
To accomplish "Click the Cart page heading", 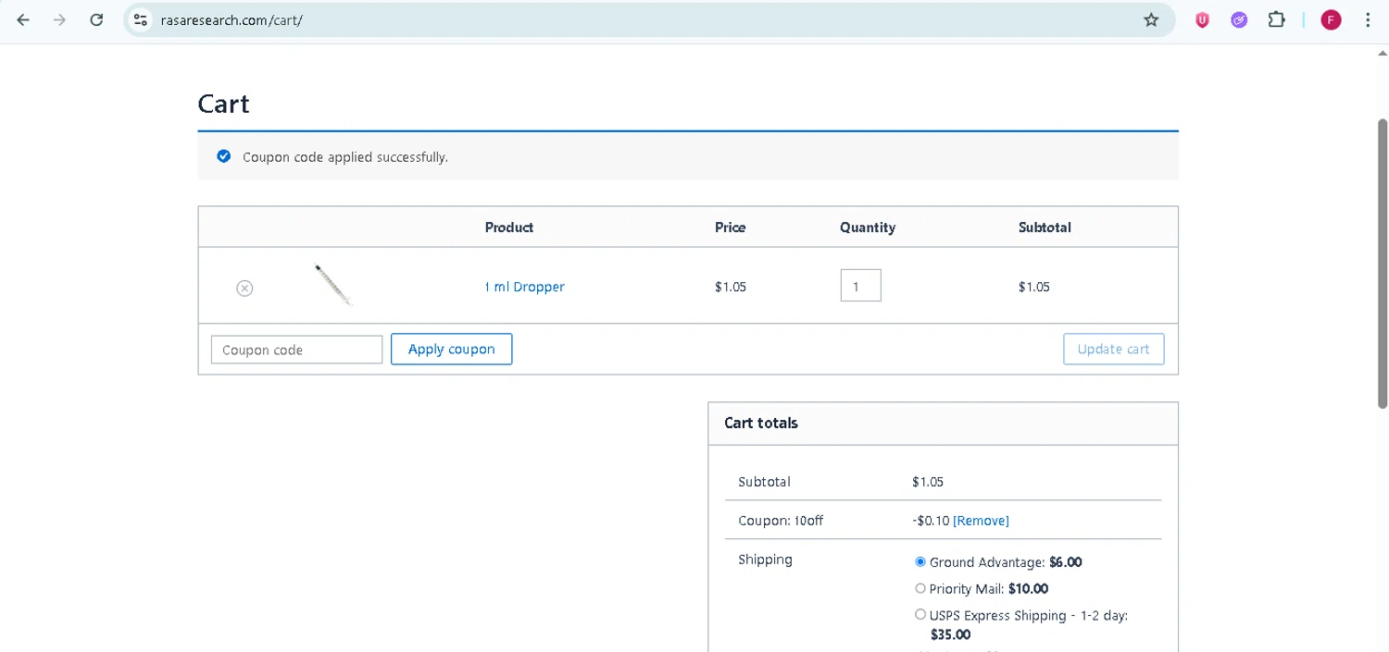I will pyautogui.click(x=223, y=104).
